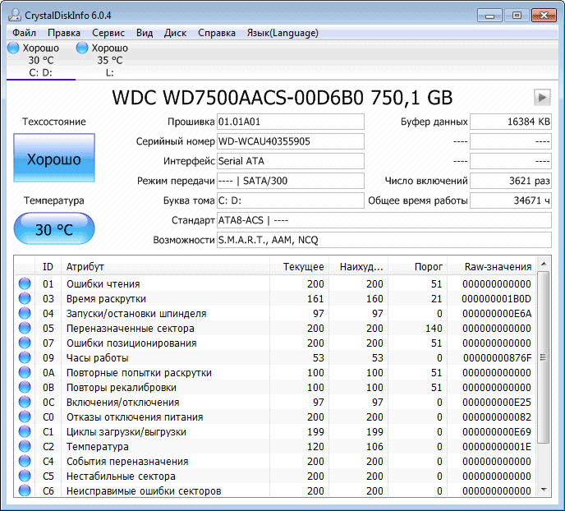Click the attribute list scrollbar thumb
The width and height of the screenshot is (565, 511).
pyautogui.click(x=544, y=357)
